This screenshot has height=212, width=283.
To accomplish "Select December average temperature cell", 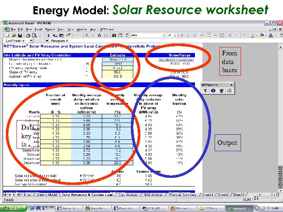I will (x=118, y=163).
